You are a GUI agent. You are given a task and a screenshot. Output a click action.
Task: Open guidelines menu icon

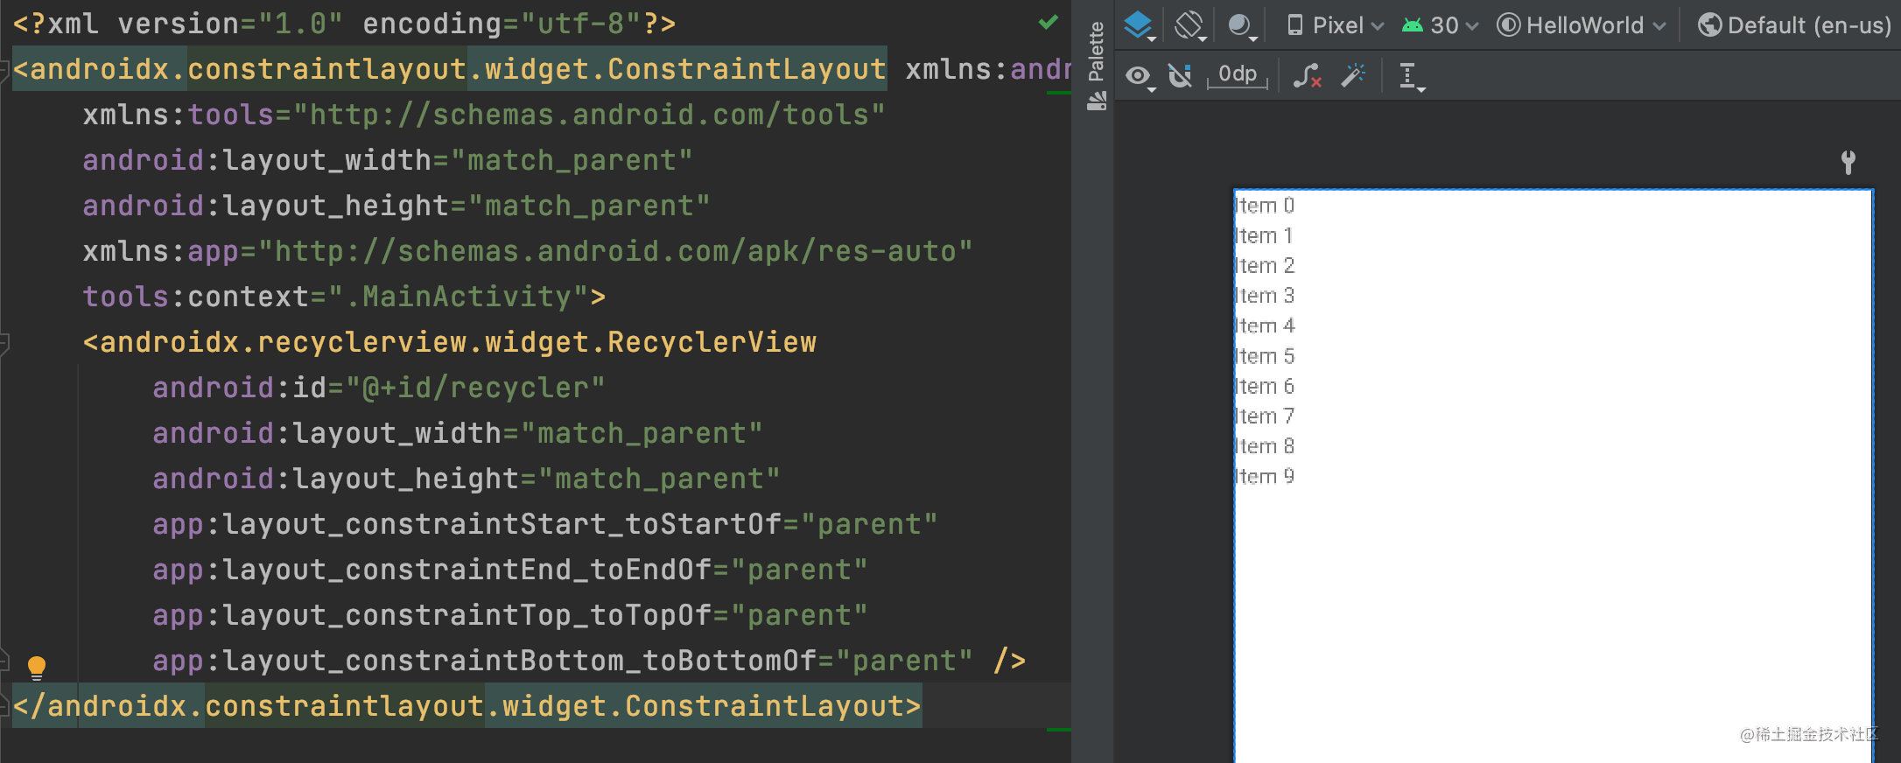pos(1410,76)
